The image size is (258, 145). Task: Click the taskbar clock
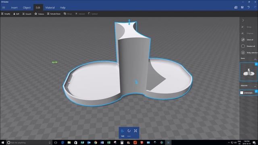[246, 143]
